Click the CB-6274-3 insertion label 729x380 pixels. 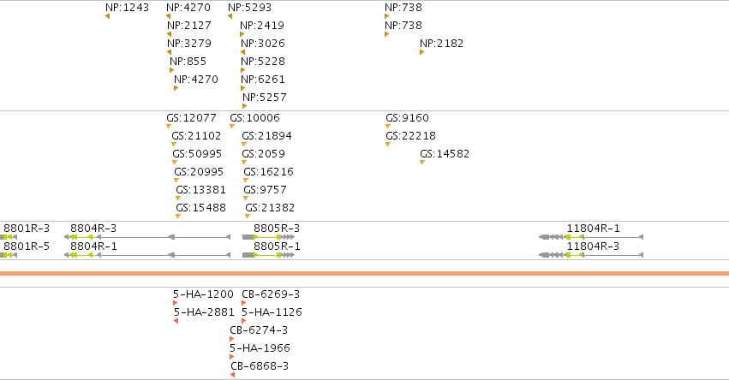coord(259,330)
